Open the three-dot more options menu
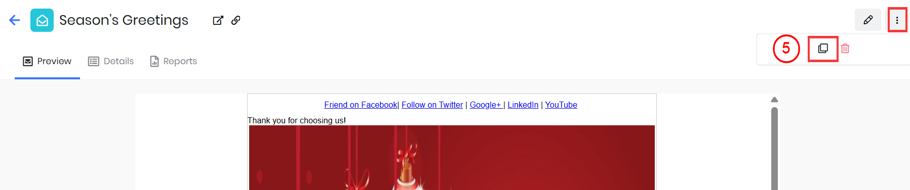910x190 pixels. click(897, 20)
